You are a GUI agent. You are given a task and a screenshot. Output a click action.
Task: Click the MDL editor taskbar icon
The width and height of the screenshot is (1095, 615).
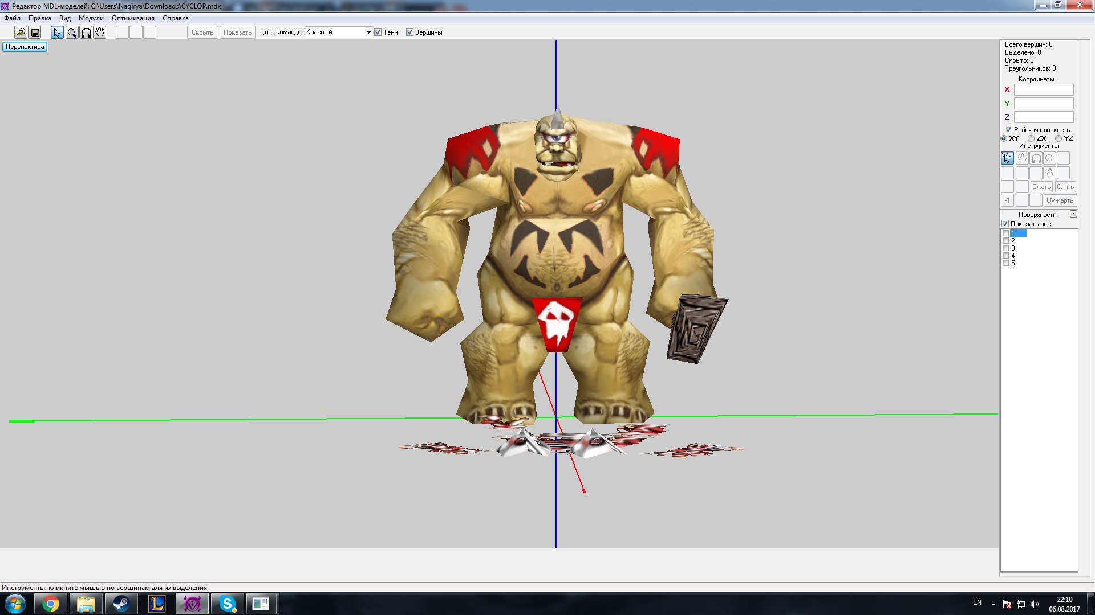pos(192,604)
